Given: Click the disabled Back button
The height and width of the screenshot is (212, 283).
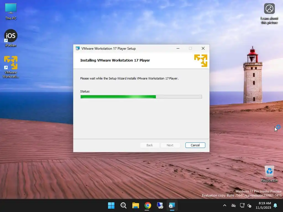Looking at the screenshot, I should coord(150,145).
